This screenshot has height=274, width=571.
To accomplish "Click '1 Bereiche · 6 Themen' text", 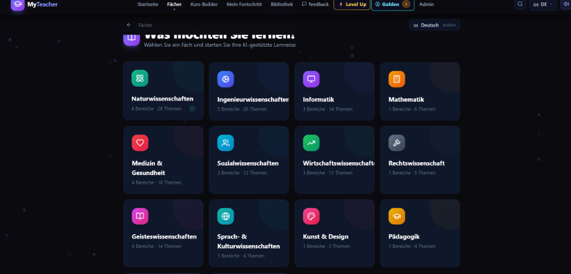I will click(412, 109).
